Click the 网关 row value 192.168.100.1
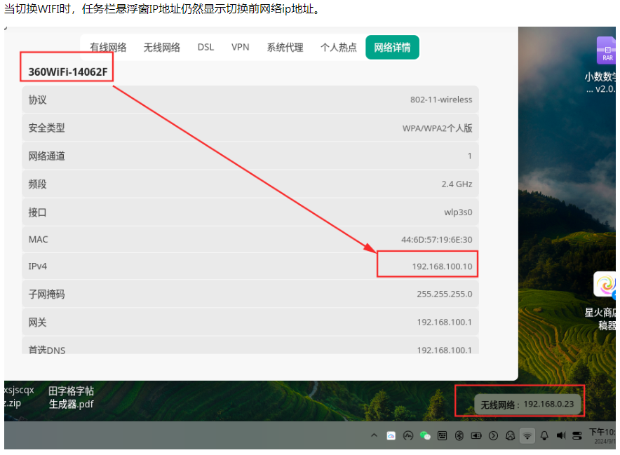This screenshot has width=620, height=455. coord(445,322)
